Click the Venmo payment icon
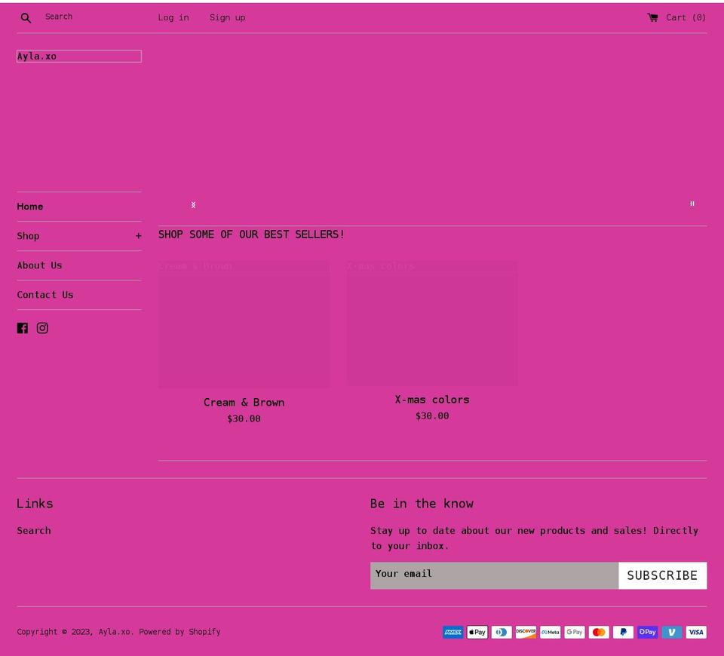724x656 pixels. (672, 633)
